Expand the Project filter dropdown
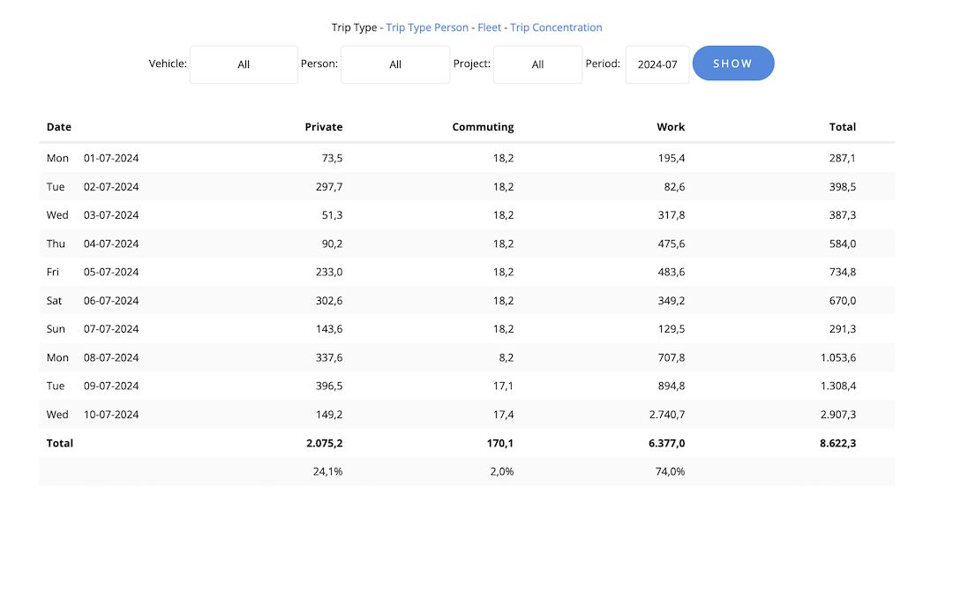The width and height of the screenshot is (953, 600). (537, 64)
